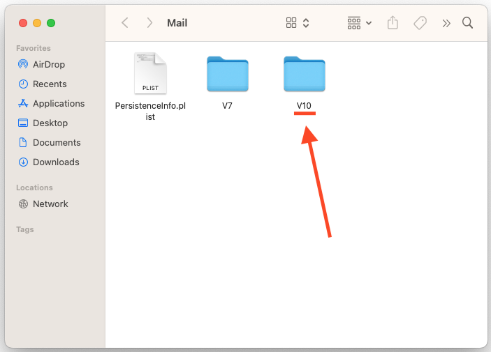Open the icon view switcher in toolbar
This screenshot has width=491, height=352.
[297, 23]
